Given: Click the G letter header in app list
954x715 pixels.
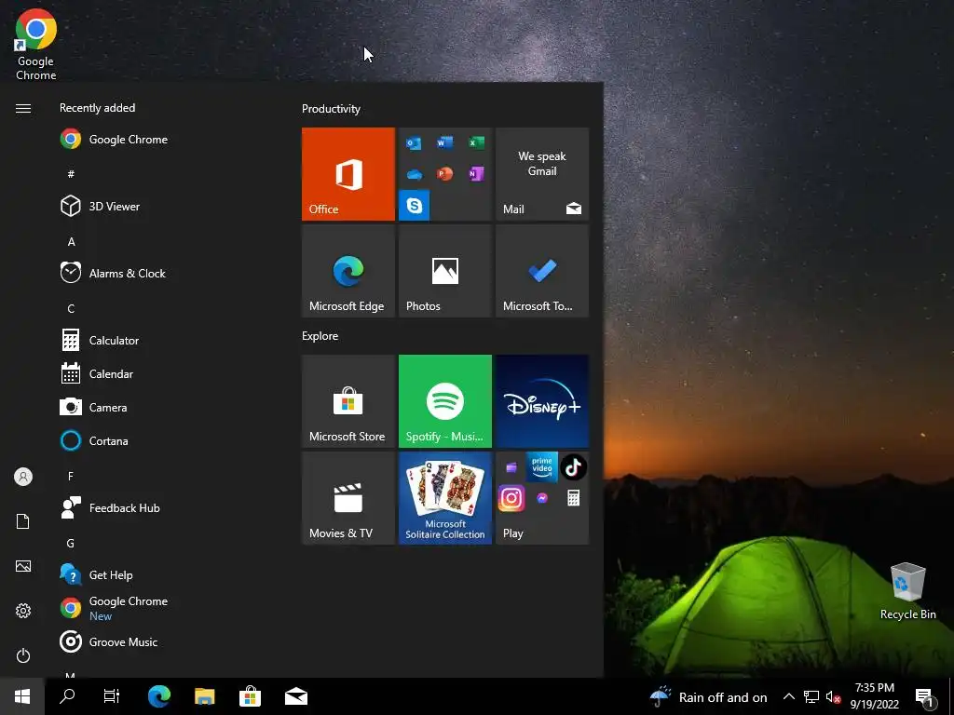Looking at the screenshot, I should tap(71, 543).
